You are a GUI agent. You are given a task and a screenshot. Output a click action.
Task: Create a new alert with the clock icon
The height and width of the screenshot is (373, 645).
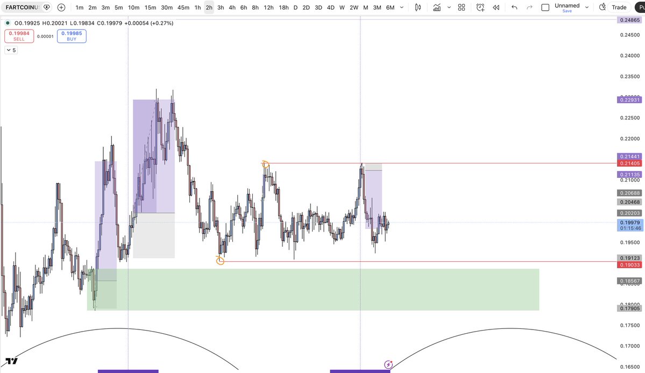point(480,8)
